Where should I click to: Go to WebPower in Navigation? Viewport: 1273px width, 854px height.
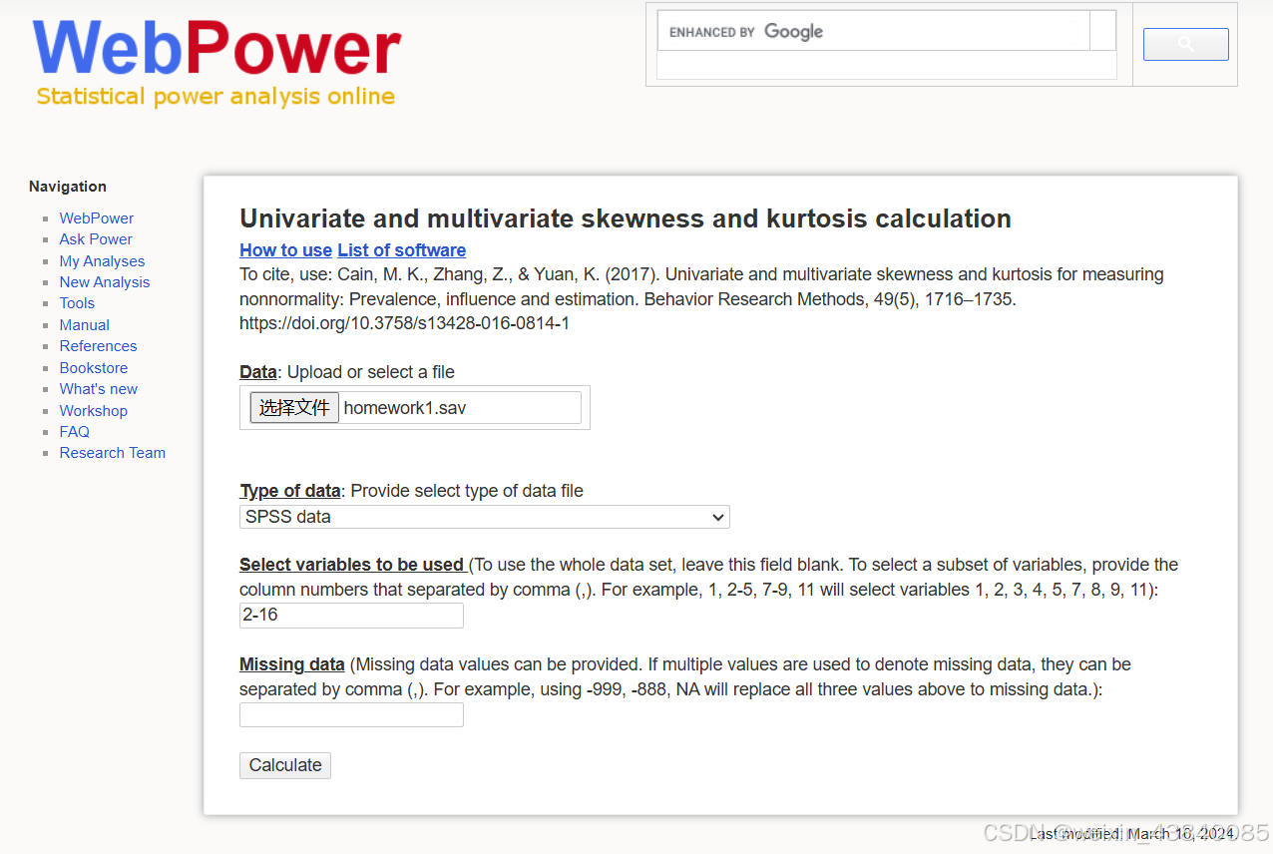[97, 217]
